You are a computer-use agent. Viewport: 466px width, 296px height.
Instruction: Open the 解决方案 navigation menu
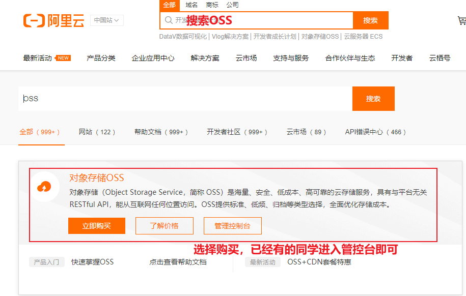pos(205,58)
